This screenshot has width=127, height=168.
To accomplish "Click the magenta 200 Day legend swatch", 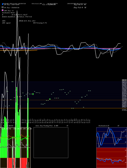I will [3, 10].
